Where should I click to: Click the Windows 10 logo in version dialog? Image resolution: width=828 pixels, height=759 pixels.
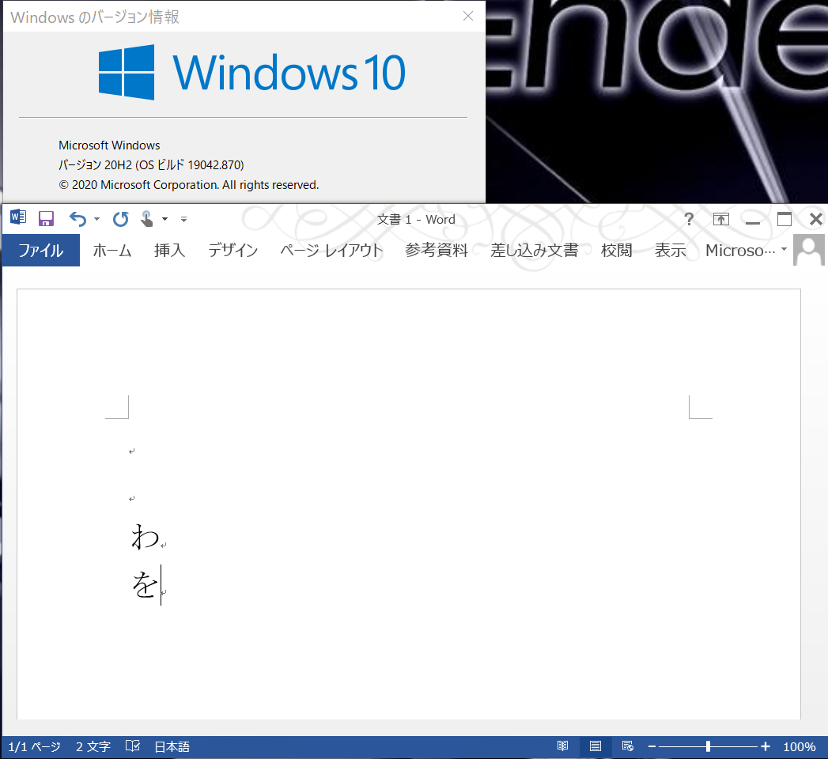pyautogui.click(x=252, y=72)
